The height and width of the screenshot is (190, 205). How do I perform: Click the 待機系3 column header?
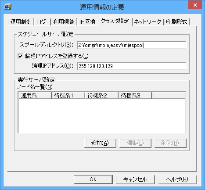[135, 96]
